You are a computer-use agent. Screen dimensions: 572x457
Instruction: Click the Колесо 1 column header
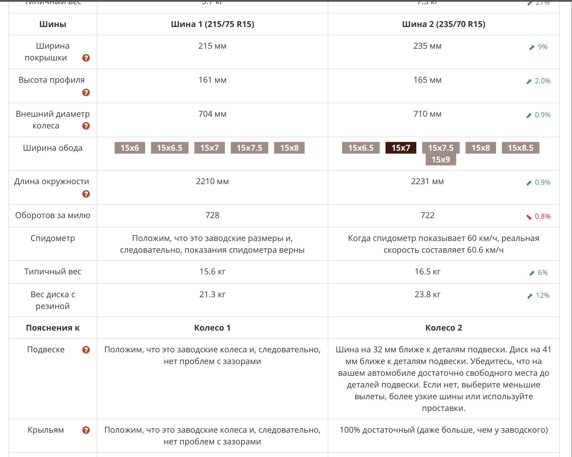coord(213,328)
